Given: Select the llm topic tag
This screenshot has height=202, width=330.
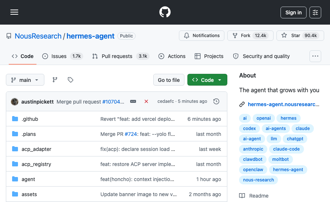Looking at the screenshot, I should point(274,139).
